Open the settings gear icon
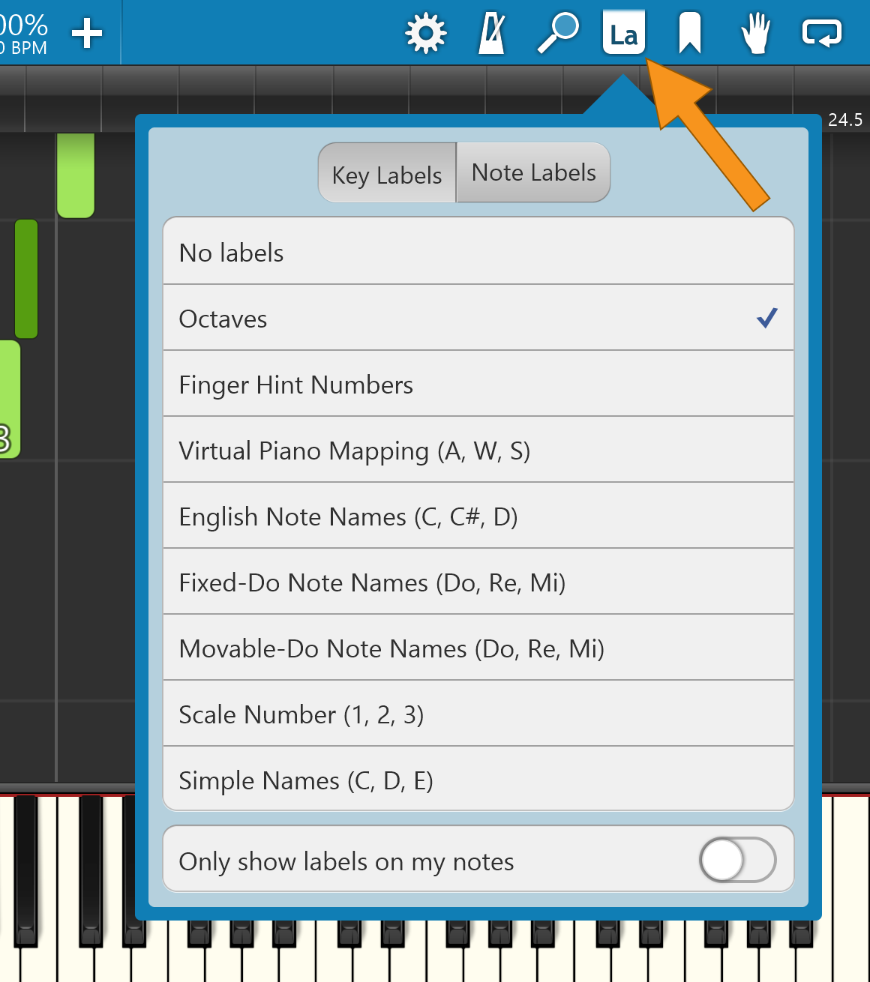870x982 pixels. tap(425, 34)
